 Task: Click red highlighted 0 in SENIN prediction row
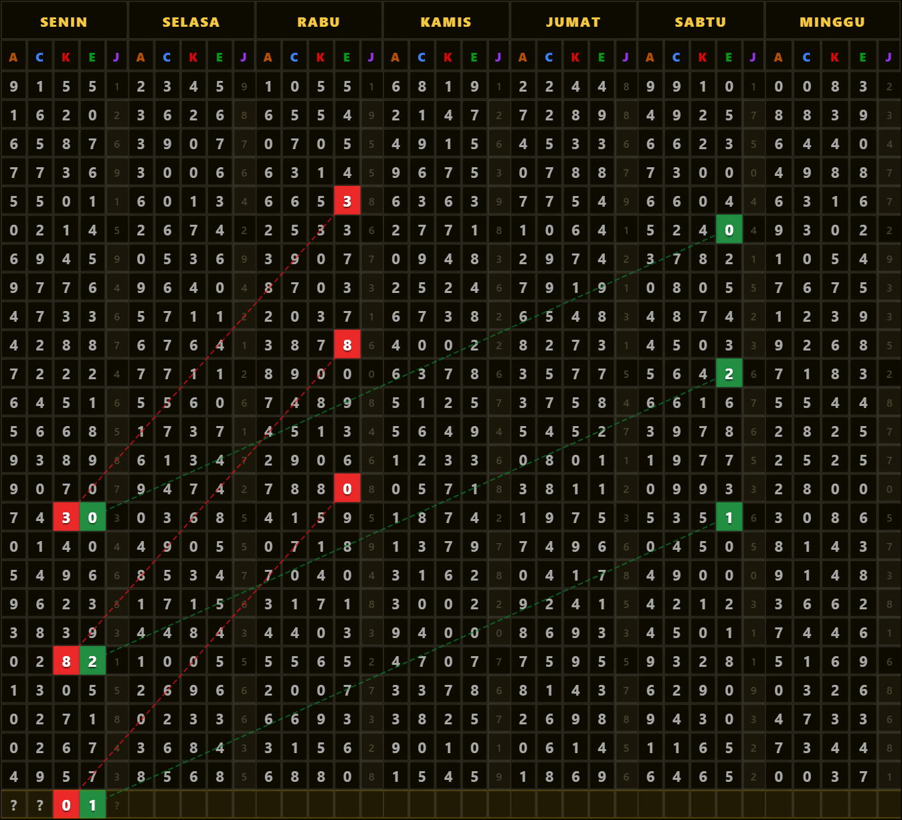coord(66,805)
